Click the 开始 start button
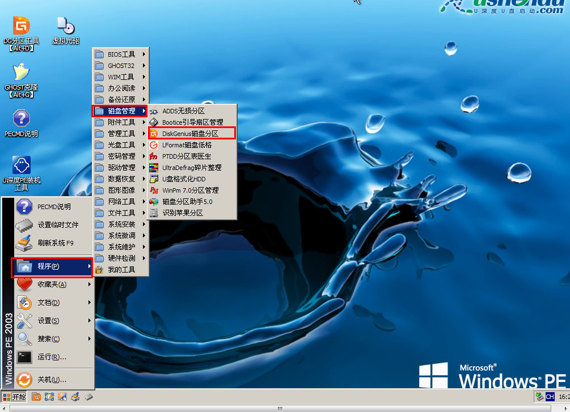 14,397
